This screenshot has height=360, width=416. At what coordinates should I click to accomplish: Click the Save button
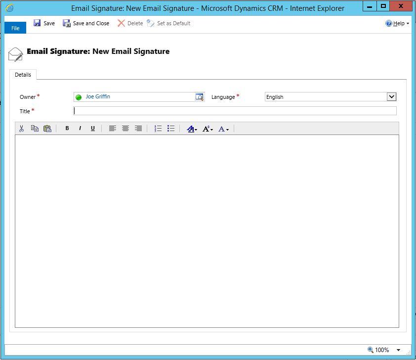(x=44, y=23)
